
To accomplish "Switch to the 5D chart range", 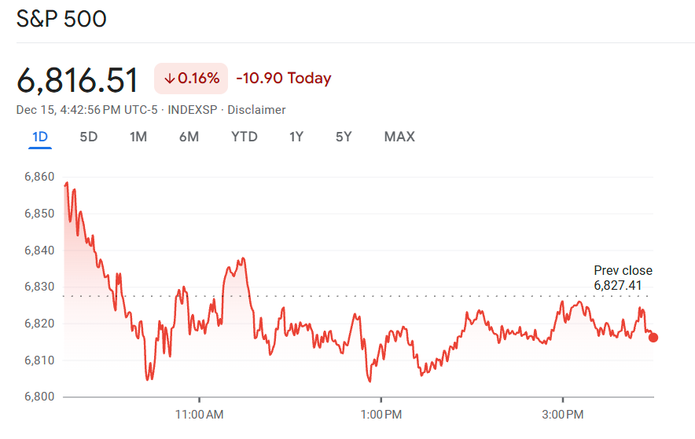I will coord(89,137).
